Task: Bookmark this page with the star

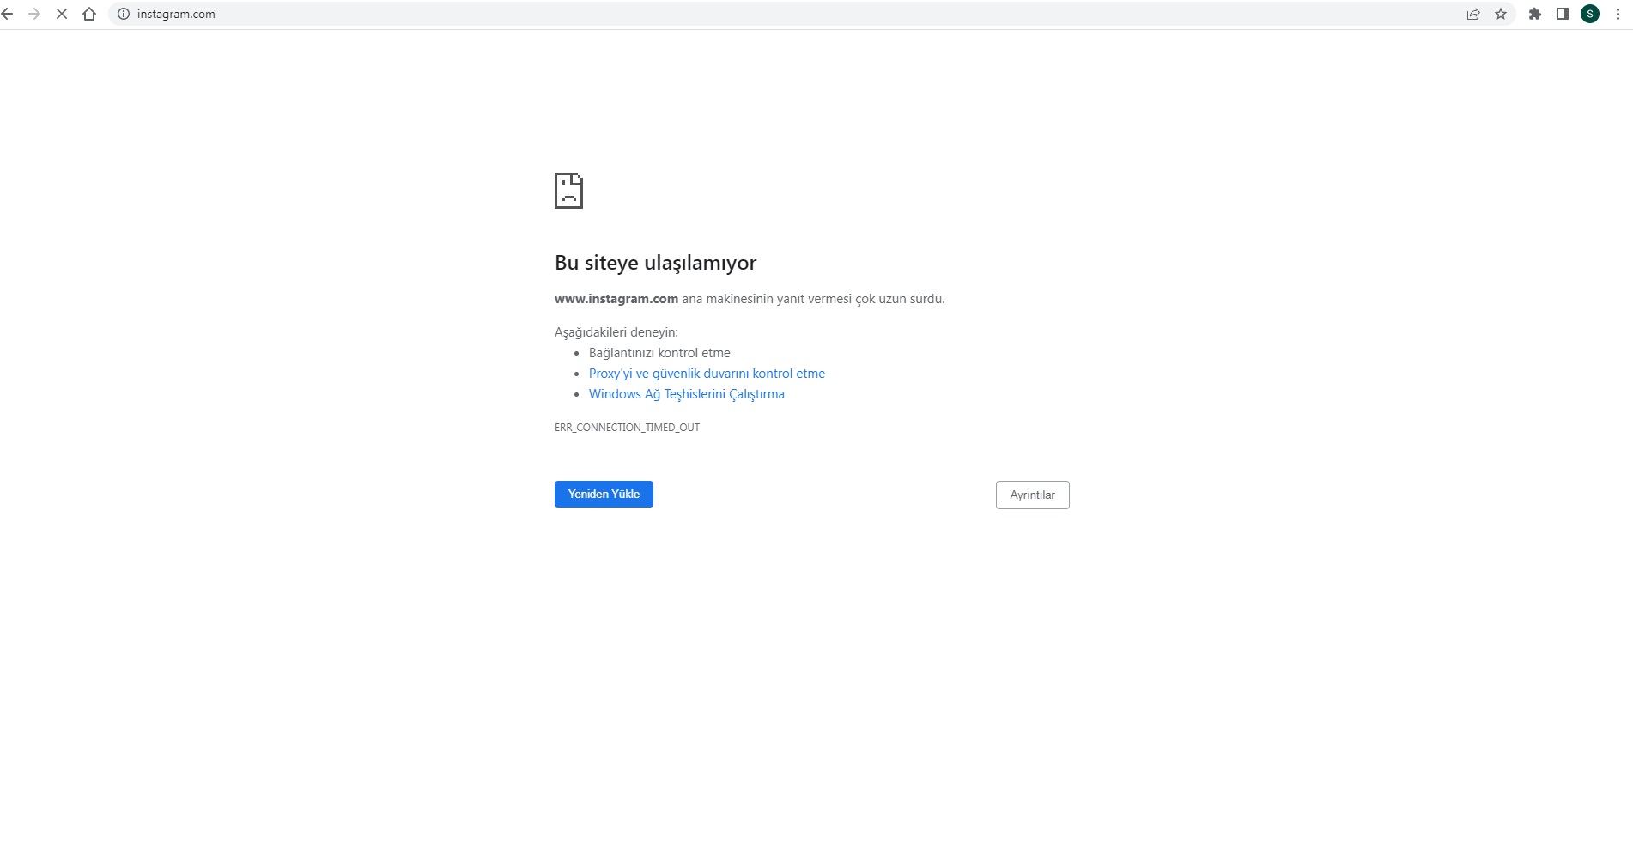Action: (x=1501, y=14)
